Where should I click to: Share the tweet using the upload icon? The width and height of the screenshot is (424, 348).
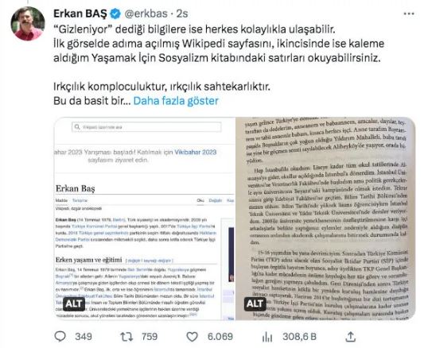point(350,336)
